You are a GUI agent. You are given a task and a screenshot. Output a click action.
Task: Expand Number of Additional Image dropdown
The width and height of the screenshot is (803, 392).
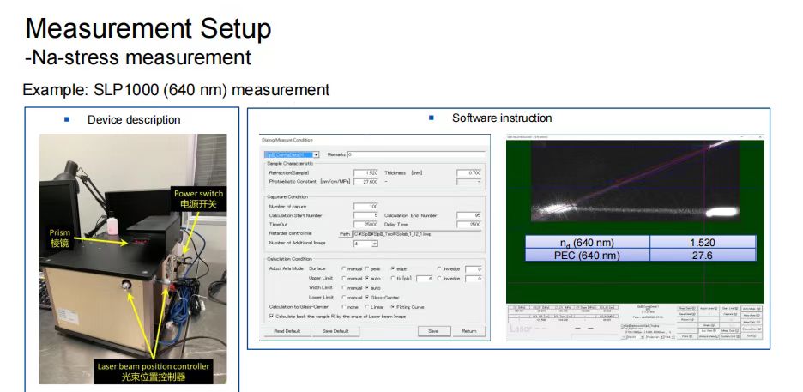pyautogui.click(x=375, y=244)
